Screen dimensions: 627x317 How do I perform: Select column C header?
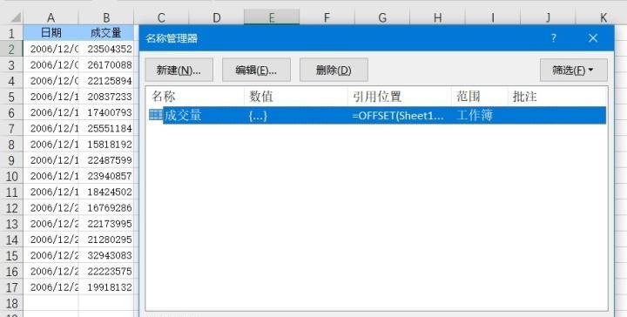point(161,17)
